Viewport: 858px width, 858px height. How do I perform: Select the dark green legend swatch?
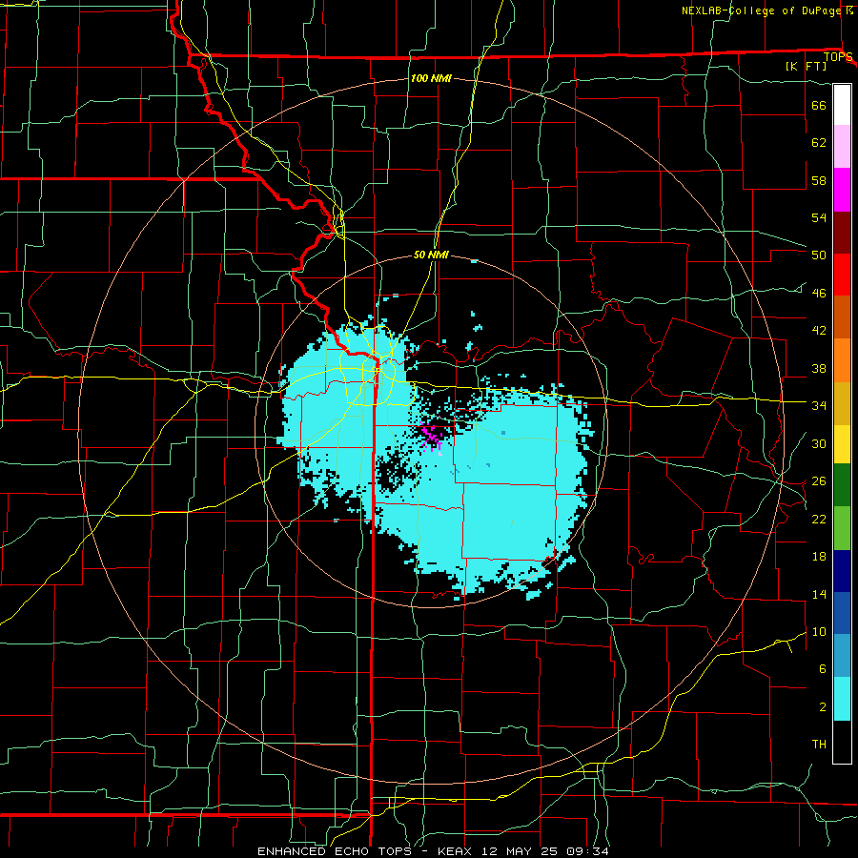pos(842,485)
